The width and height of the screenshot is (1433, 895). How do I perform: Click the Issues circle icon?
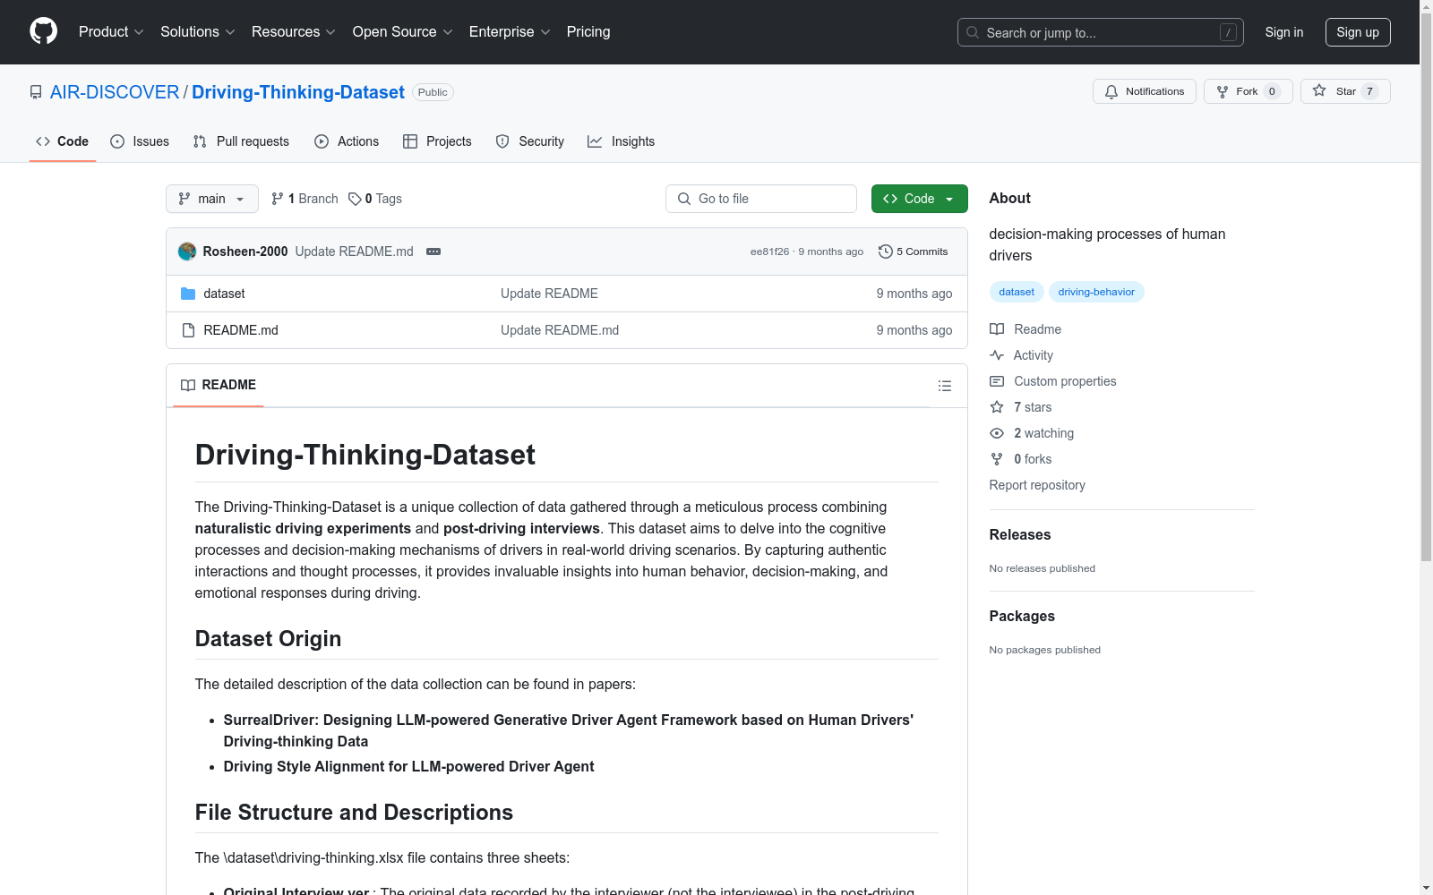(117, 141)
